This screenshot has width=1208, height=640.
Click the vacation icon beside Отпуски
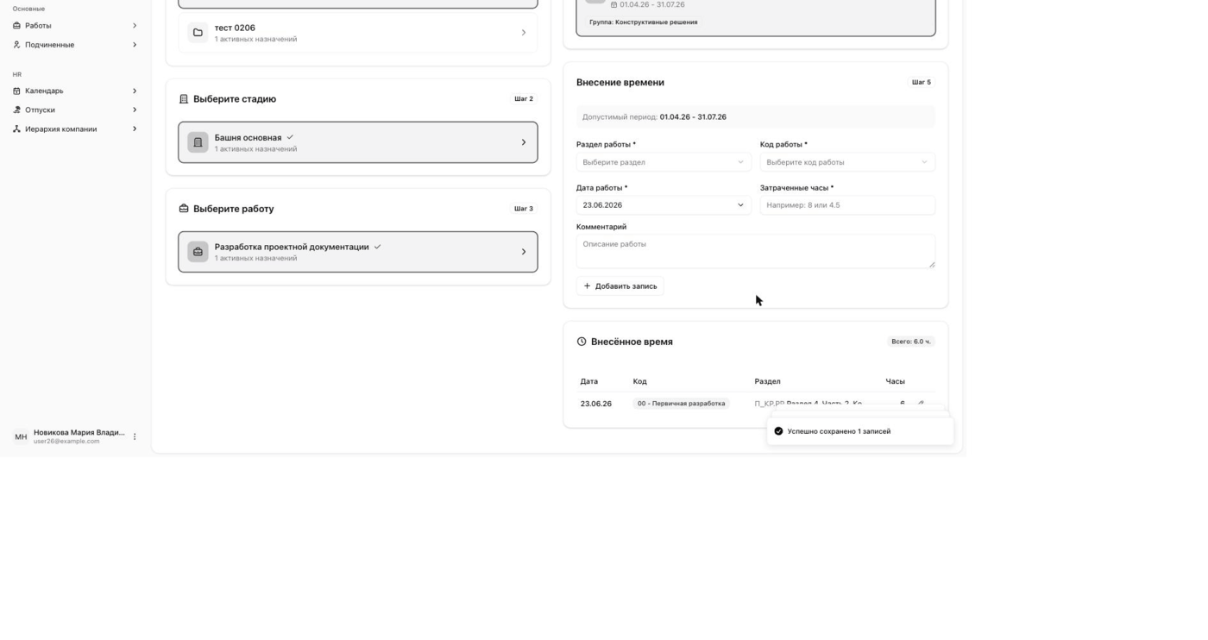click(16, 110)
